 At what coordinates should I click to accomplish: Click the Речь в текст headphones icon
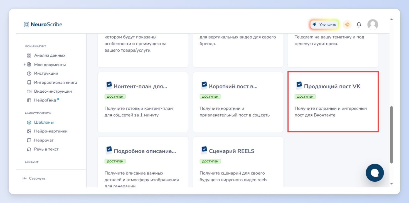[29, 149]
